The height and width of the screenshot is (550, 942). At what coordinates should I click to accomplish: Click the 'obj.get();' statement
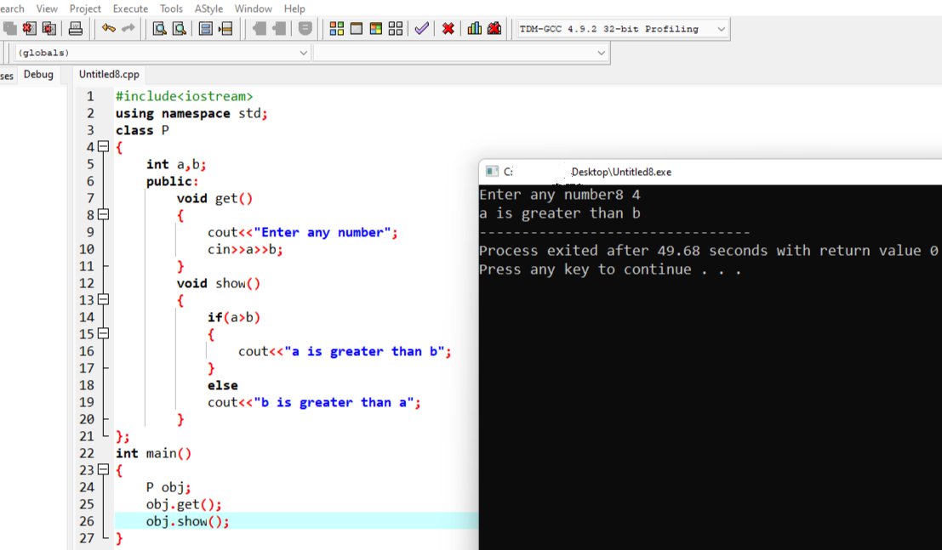pyautogui.click(x=184, y=504)
